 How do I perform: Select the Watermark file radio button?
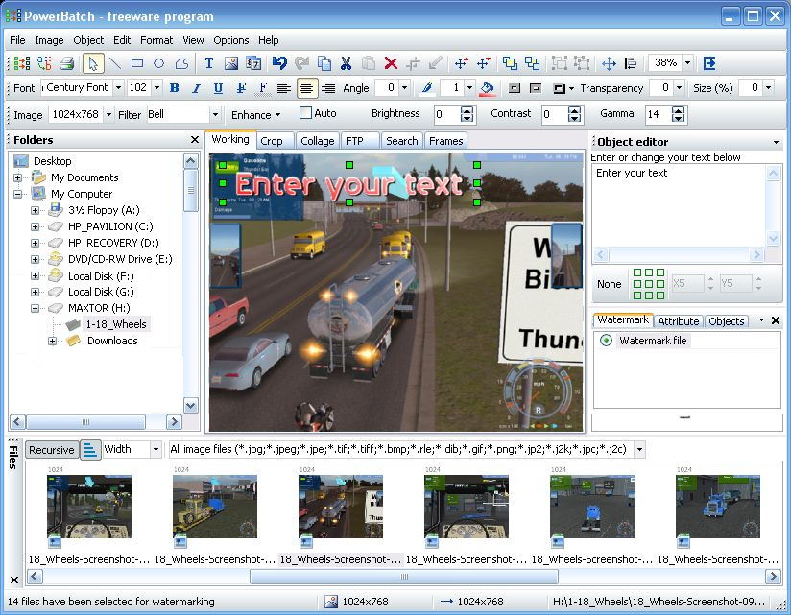click(x=606, y=341)
